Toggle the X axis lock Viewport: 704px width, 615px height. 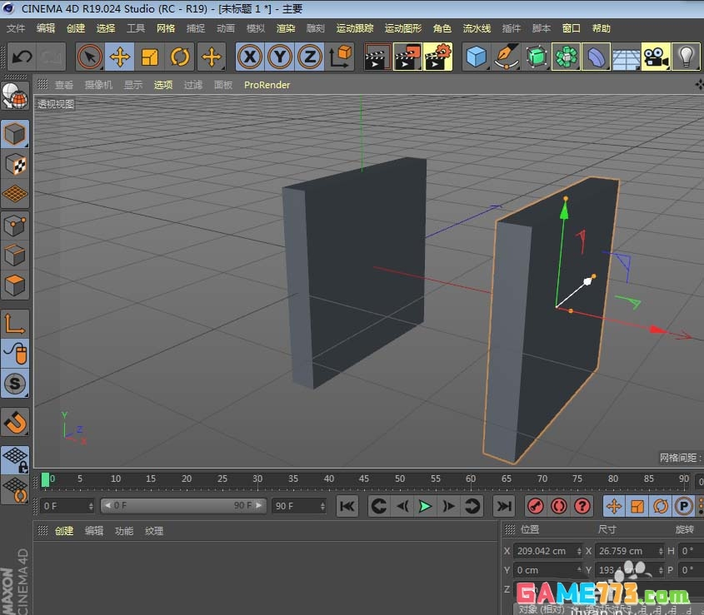[x=250, y=57]
